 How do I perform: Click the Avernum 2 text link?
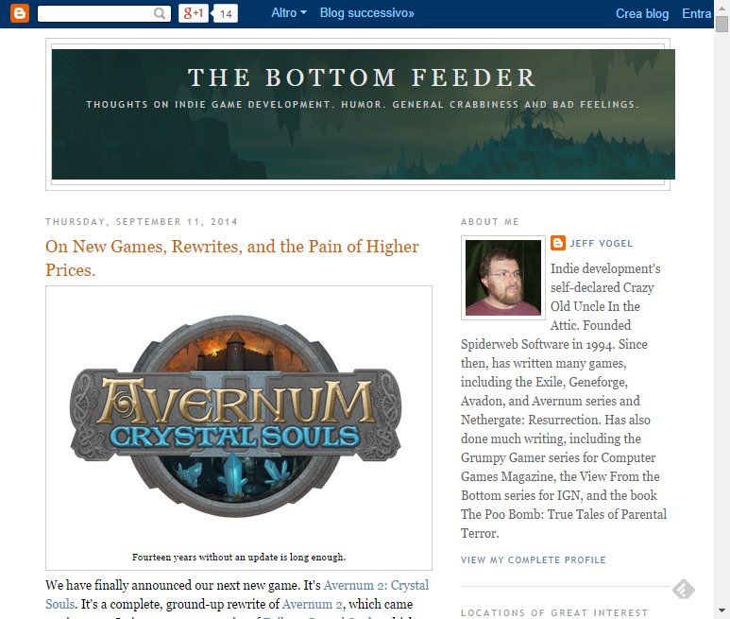(x=314, y=604)
